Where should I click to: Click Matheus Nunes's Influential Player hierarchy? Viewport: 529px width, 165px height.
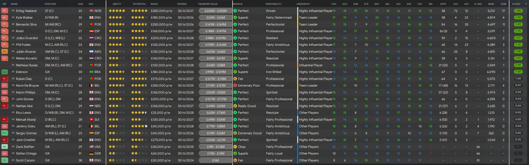[x=311, y=65]
